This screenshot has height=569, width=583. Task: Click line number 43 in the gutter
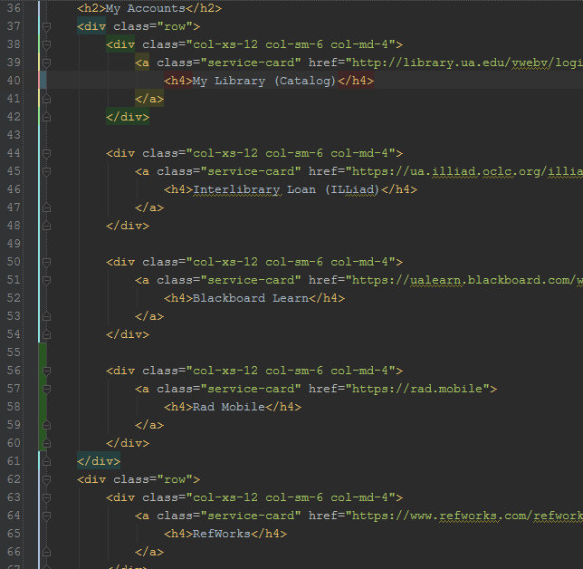tap(14, 135)
